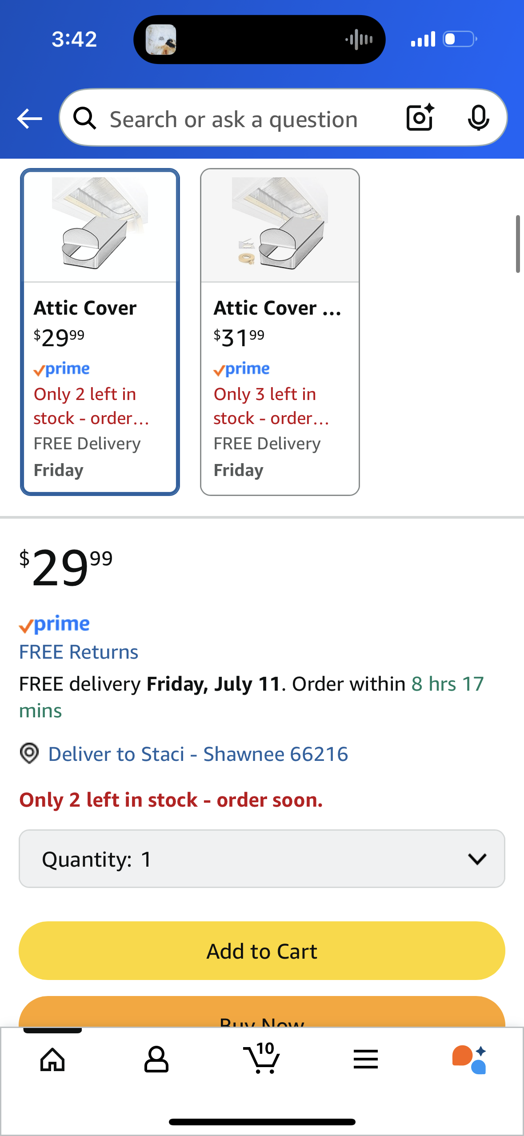524x1136 pixels.
Task: Tap the location pin icon
Action: click(29, 753)
